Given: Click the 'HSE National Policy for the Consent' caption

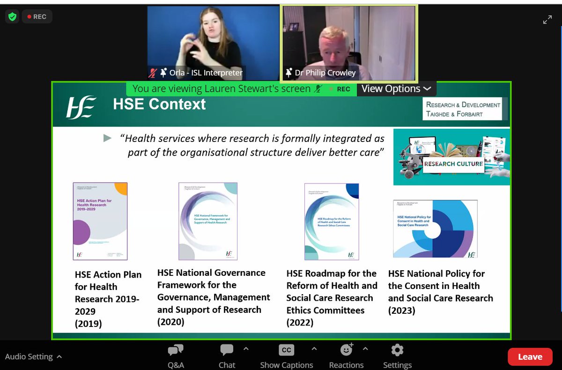Looking at the screenshot, I should (441, 292).
